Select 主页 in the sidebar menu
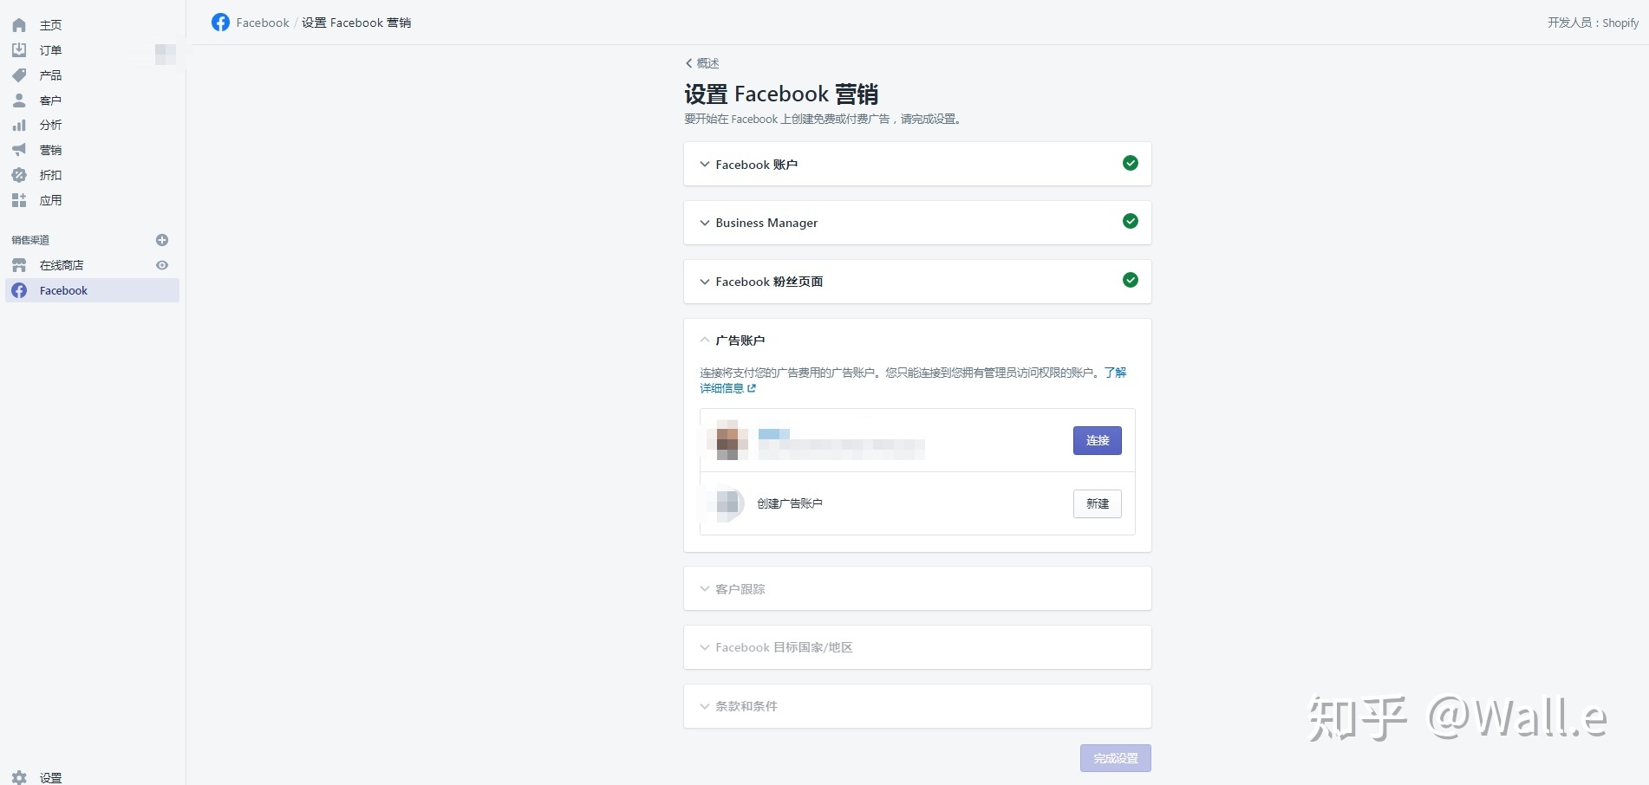This screenshot has height=785, width=1649. pos(50,25)
